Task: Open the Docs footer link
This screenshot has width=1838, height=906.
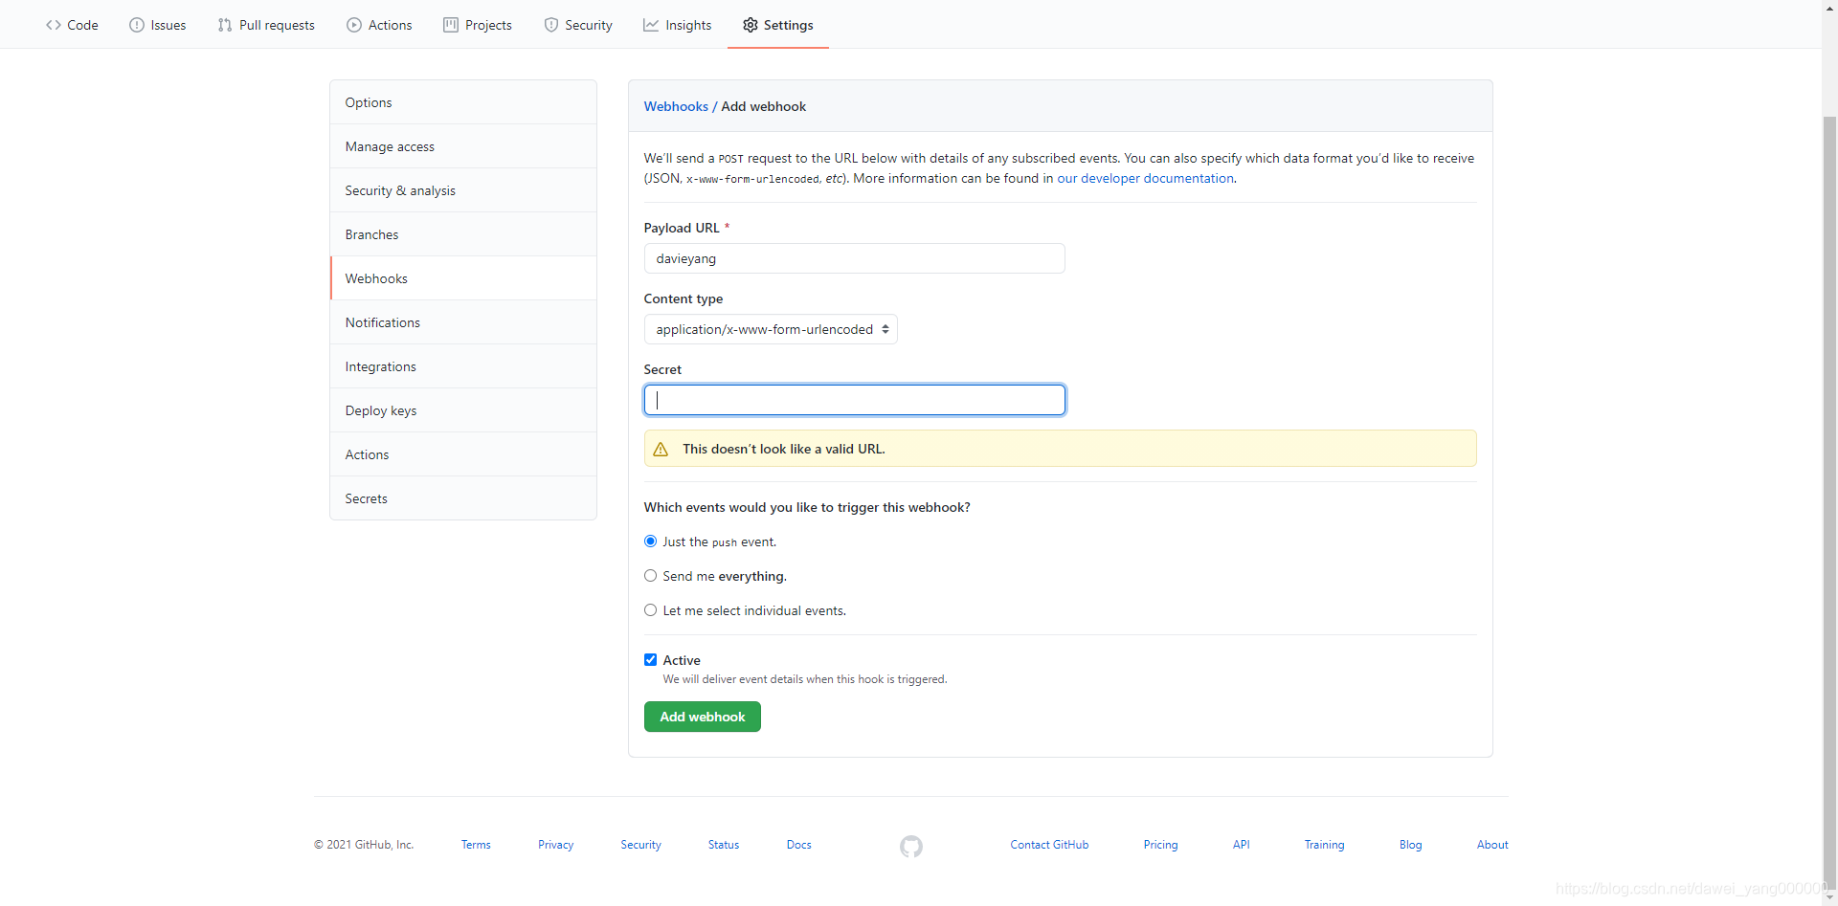Action: pyautogui.click(x=799, y=845)
